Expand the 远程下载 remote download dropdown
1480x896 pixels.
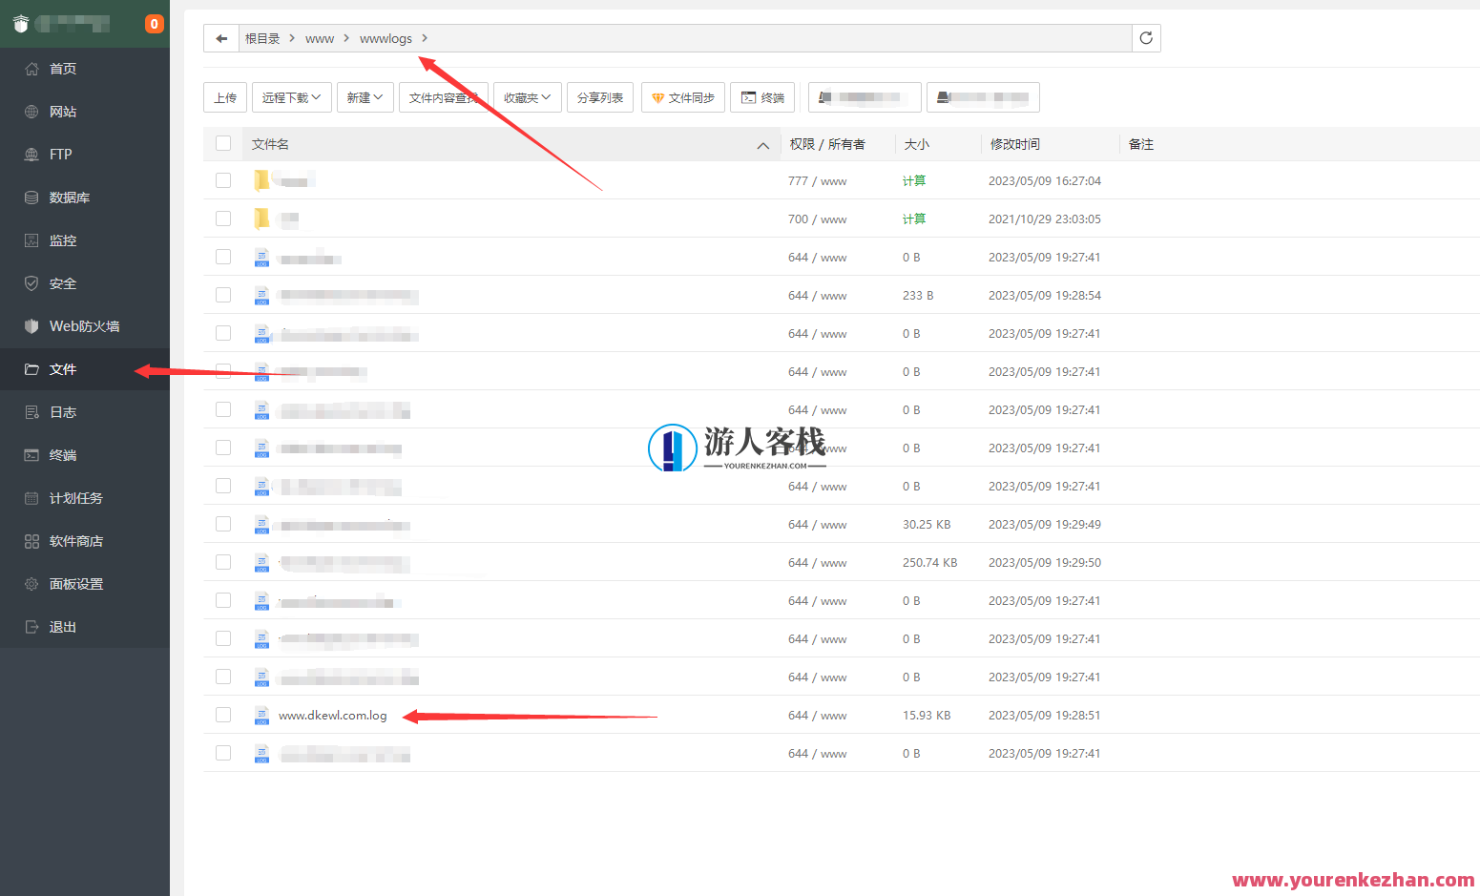point(291,96)
